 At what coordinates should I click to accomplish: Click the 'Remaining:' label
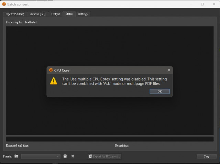click(122, 146)
